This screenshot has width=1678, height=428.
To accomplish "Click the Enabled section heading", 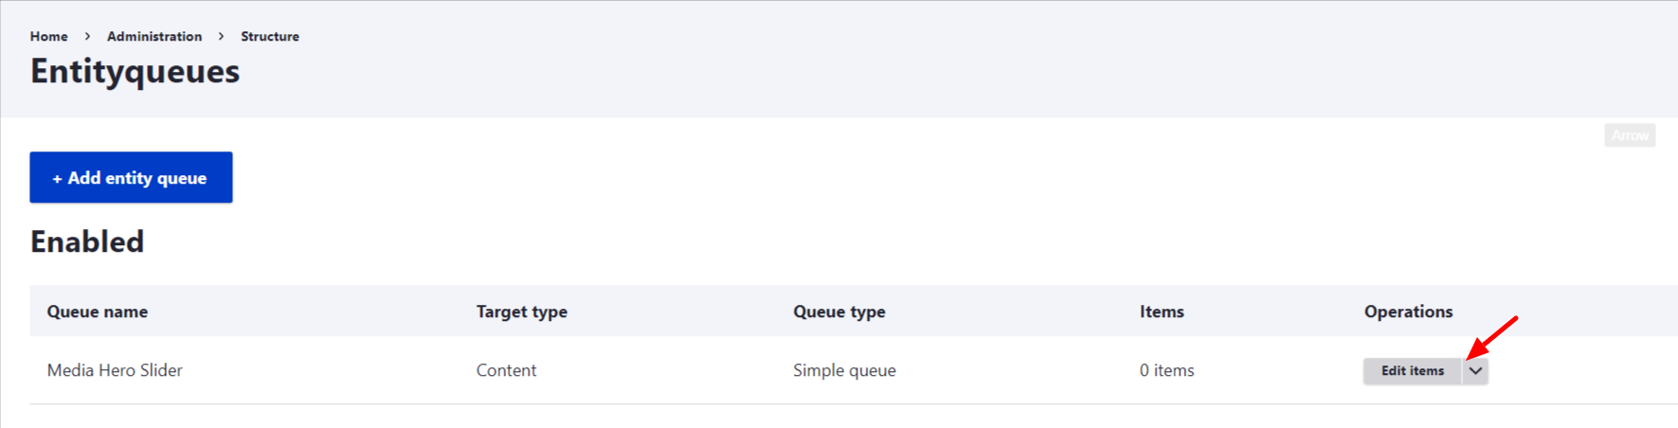I will 87,241.
